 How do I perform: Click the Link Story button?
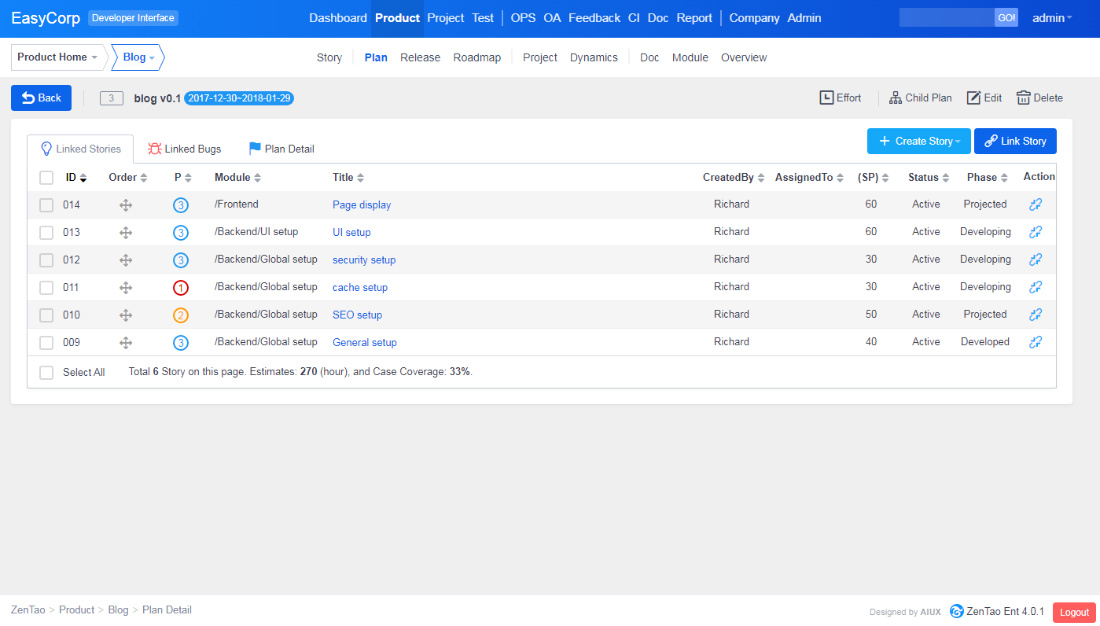click(1014, 142)
